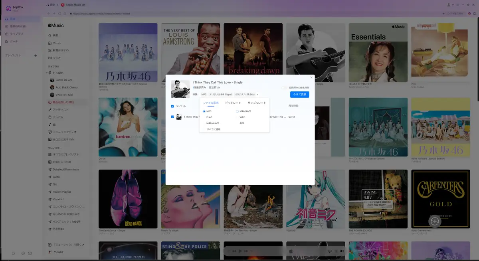
Task: Open L'Arc-en-Ciel pinned artist
Action: coord(62,95)
